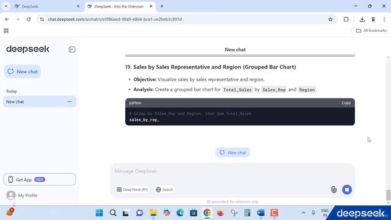Click the New chat page title
This screenshot has width=391, height=220.
235,50
